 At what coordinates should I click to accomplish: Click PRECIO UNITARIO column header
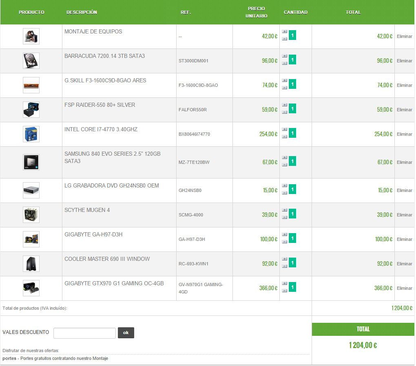point(256,12)
